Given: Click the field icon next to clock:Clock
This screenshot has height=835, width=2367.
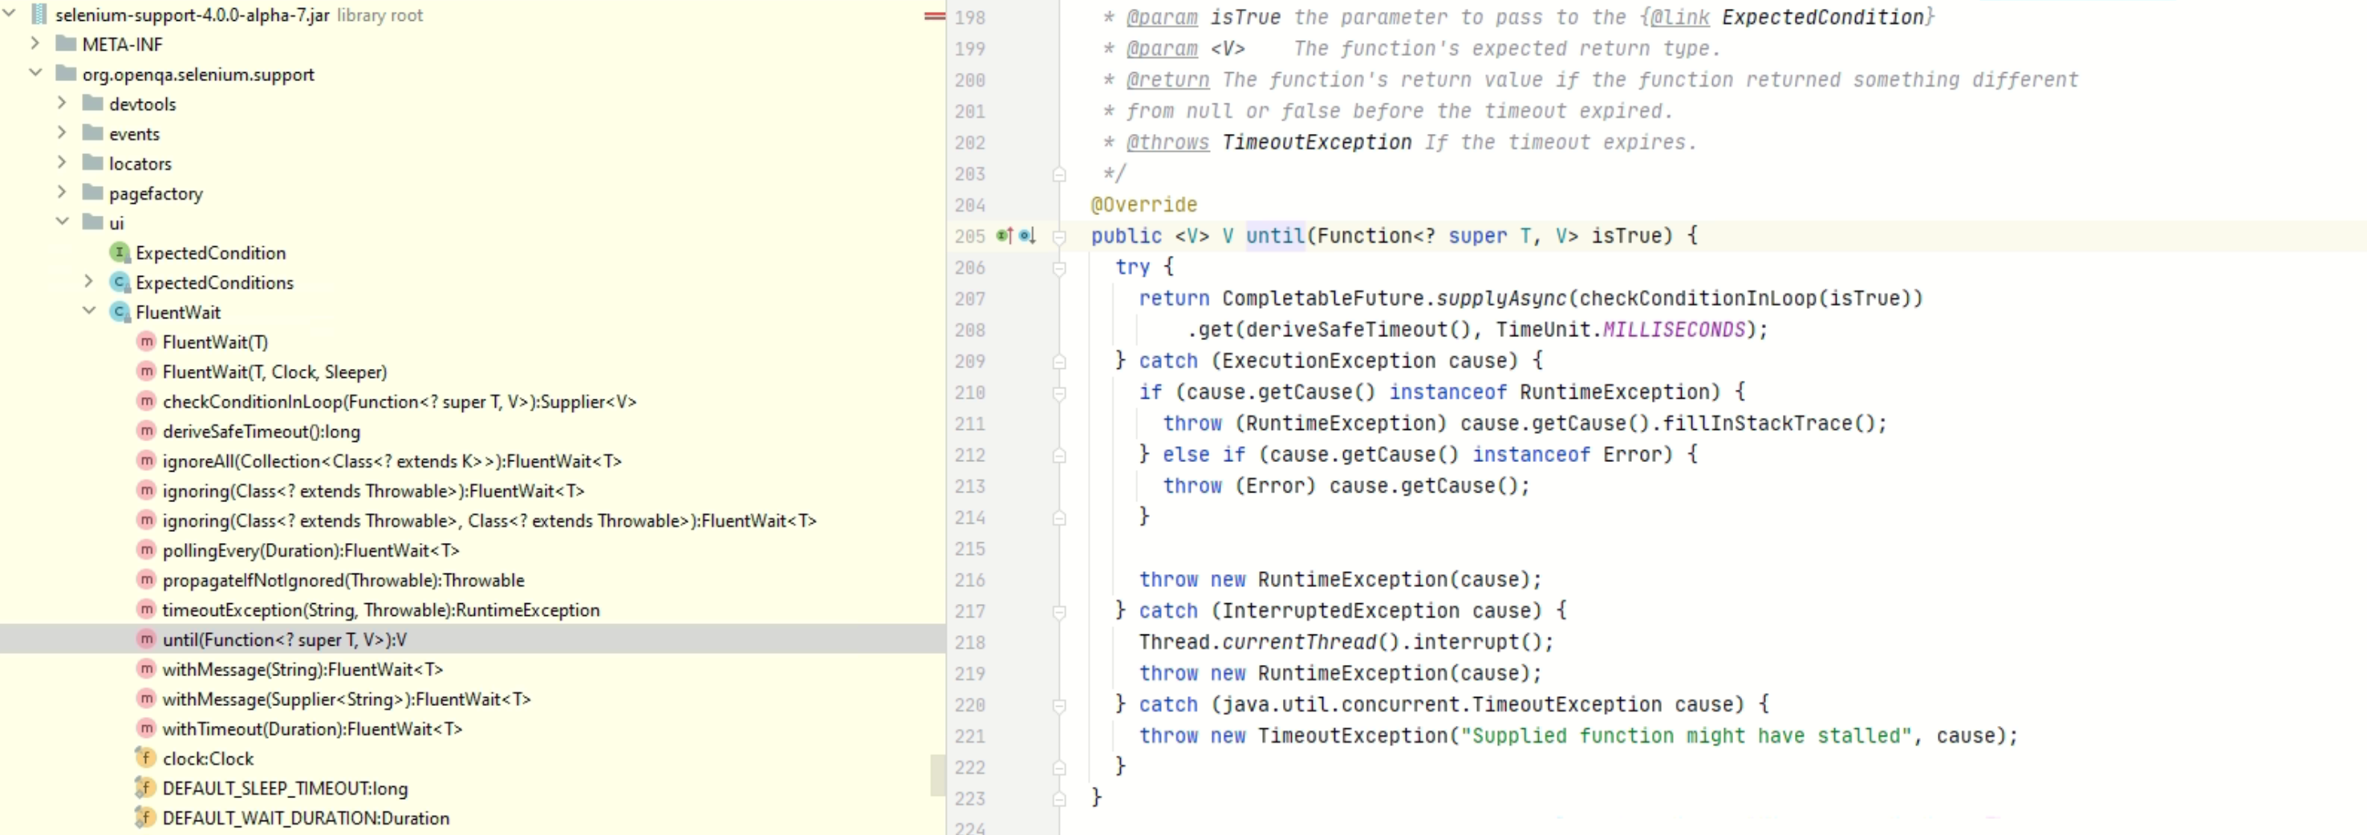Looking at the screenshot, I should (x=147, y=758).
